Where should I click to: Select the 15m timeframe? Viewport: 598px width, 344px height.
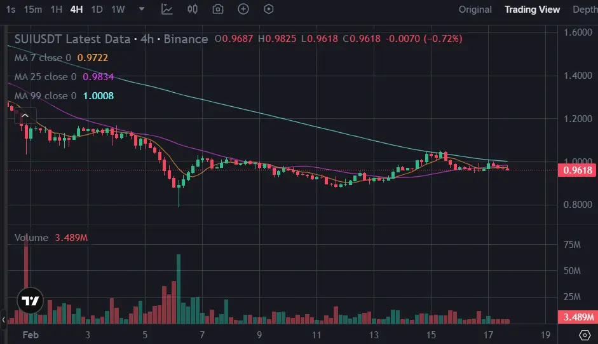coord(33,9)
